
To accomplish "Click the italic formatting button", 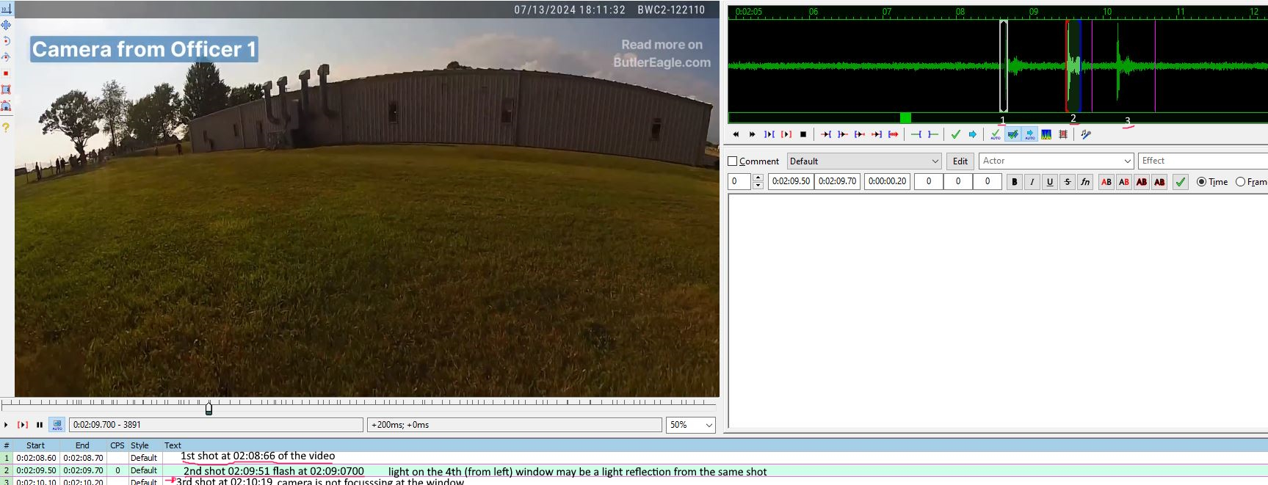I will pyautogui.click(x=1032, y=182).
